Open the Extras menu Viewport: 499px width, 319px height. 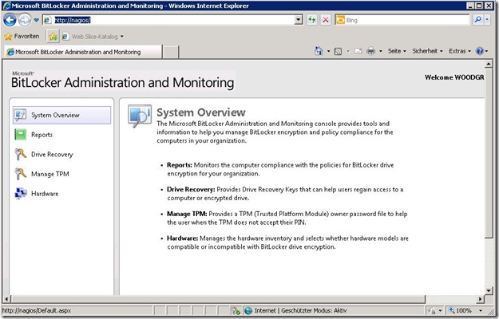459,51
